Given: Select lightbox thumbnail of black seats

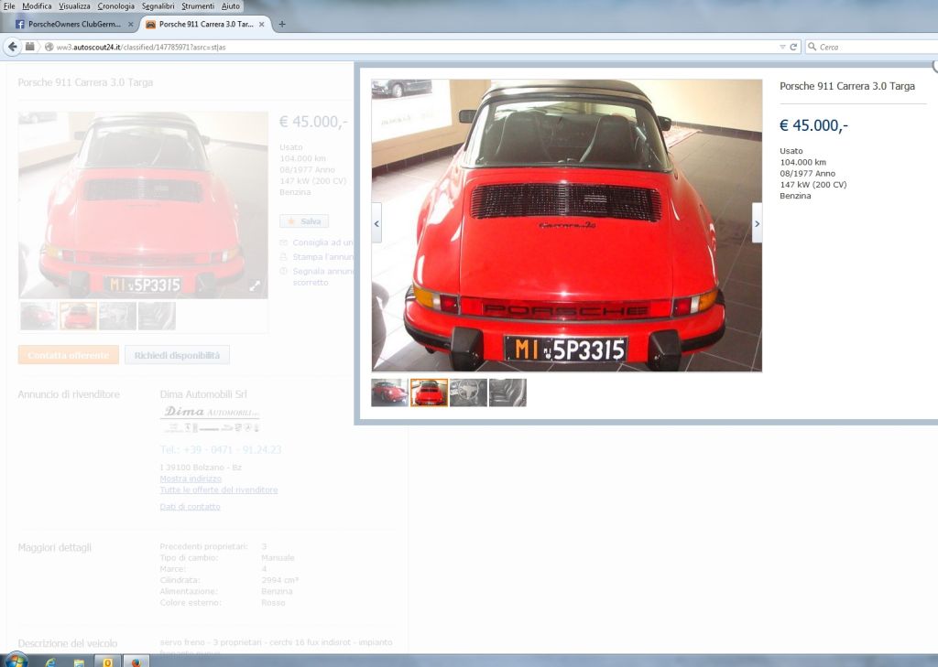Looking at the screenshot, I should [x=507, y=393].
